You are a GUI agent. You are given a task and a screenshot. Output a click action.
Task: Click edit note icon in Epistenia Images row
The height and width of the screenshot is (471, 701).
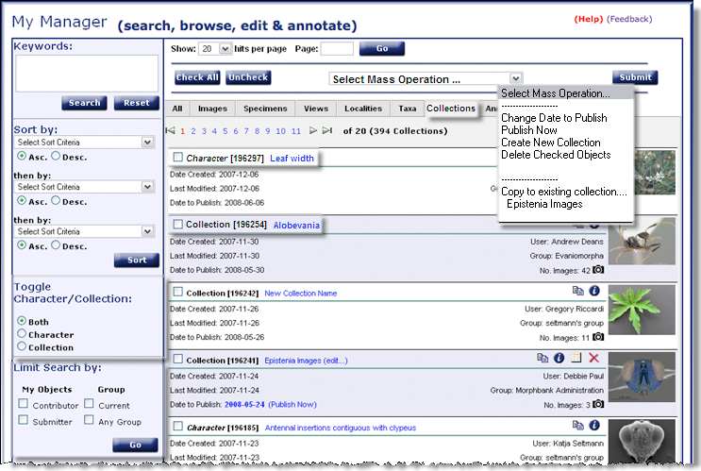pyautogui.click(x=576, y=359)
